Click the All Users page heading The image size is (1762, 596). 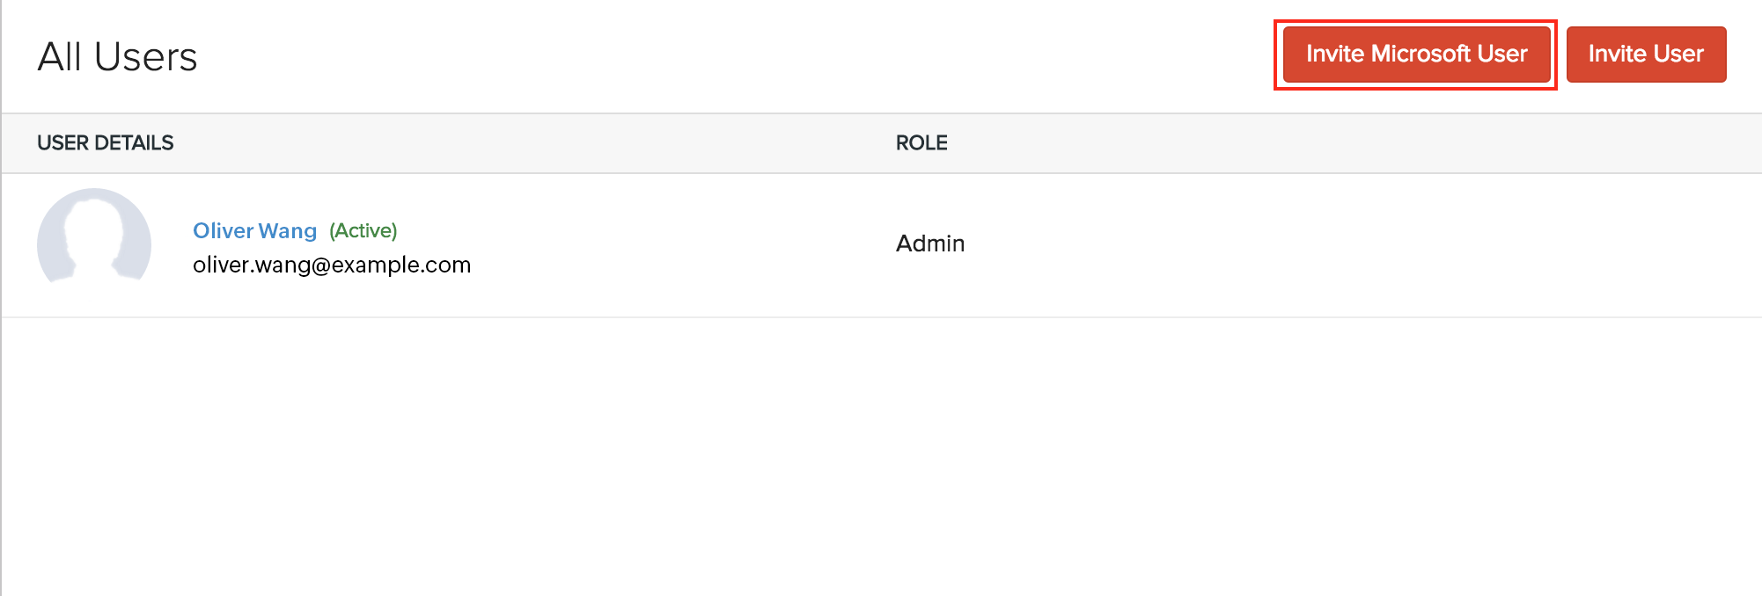click(117, 57)
